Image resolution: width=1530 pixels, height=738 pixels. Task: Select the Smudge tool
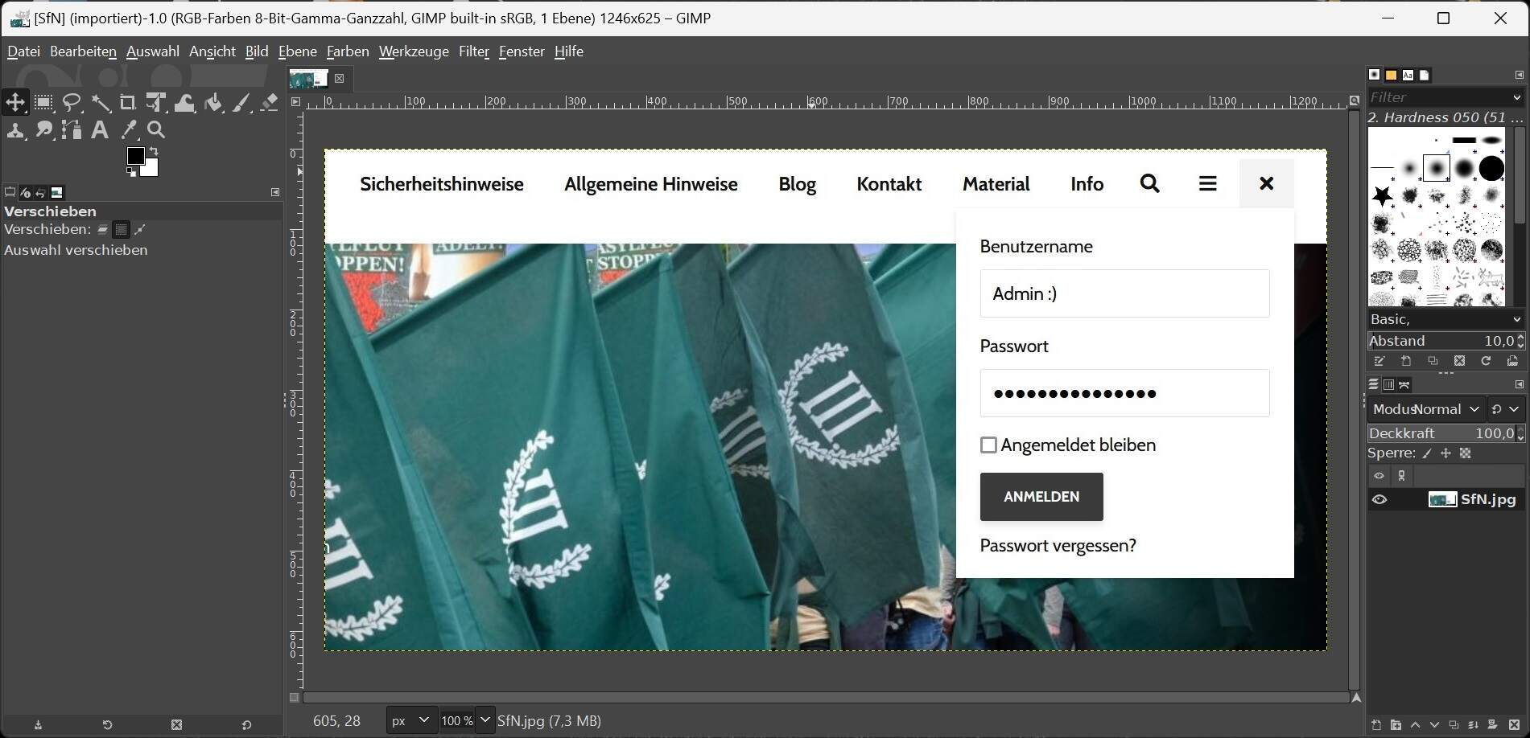[43, 130]
